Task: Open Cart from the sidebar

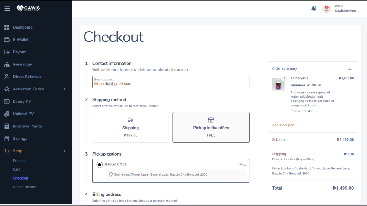Action: click(x=16, y=169)
